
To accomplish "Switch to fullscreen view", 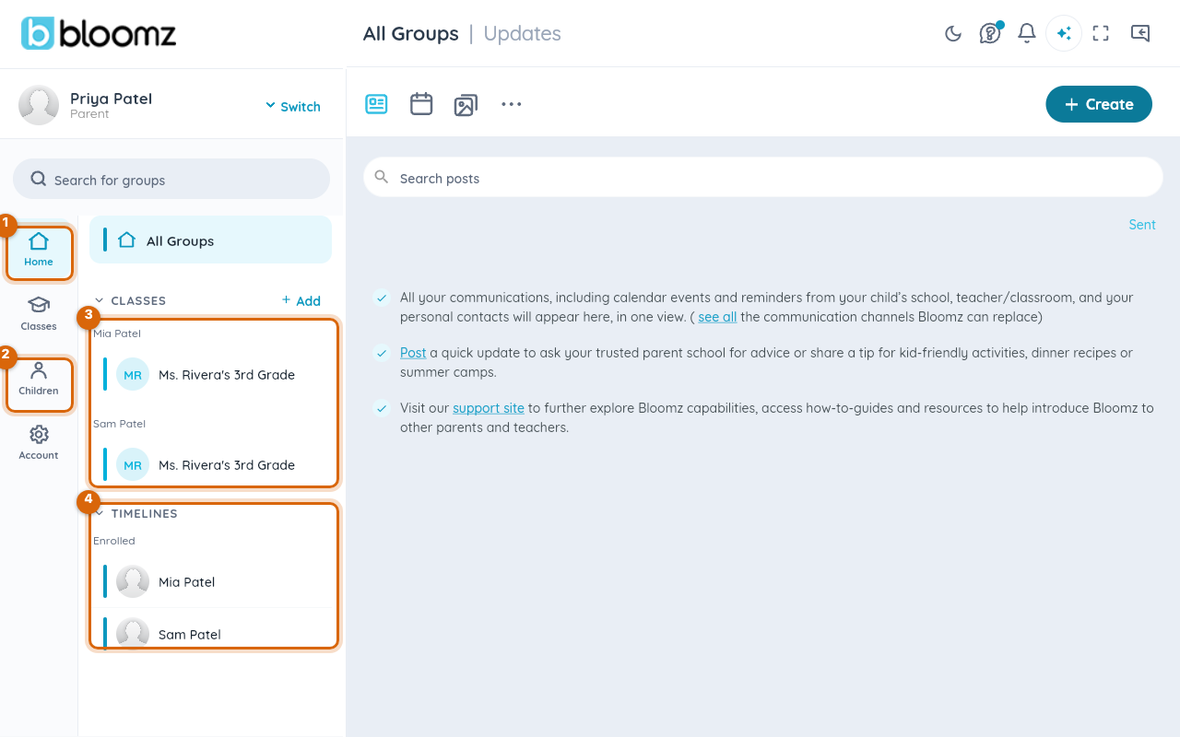I will click(1101, 33).
